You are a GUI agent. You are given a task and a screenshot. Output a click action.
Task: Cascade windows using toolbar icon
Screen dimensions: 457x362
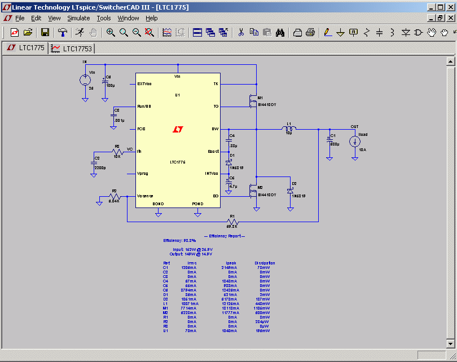210,32
